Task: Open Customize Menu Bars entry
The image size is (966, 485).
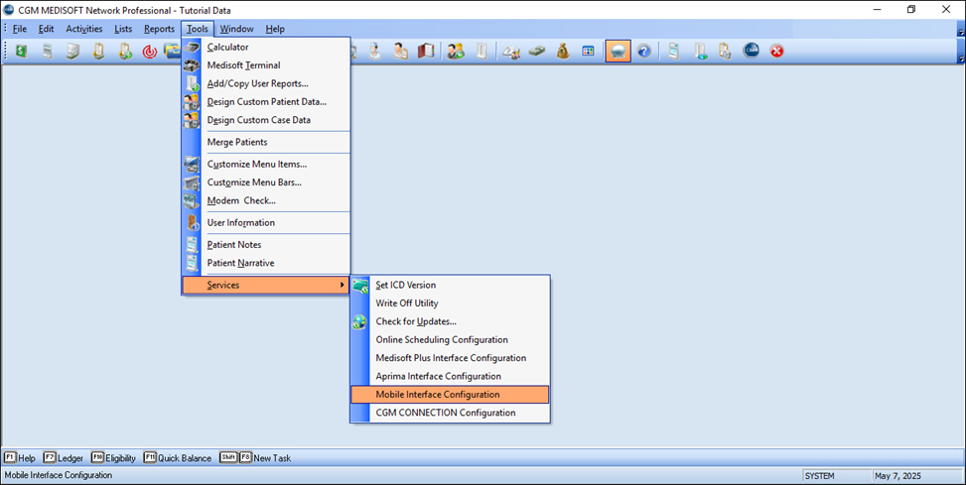Action: click(266, 182)
